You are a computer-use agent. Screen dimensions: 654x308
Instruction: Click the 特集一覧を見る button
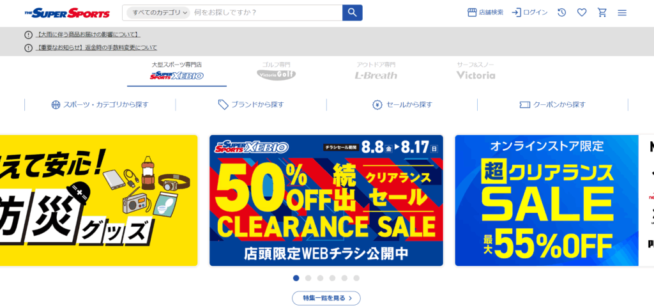(x=326, y=298)
